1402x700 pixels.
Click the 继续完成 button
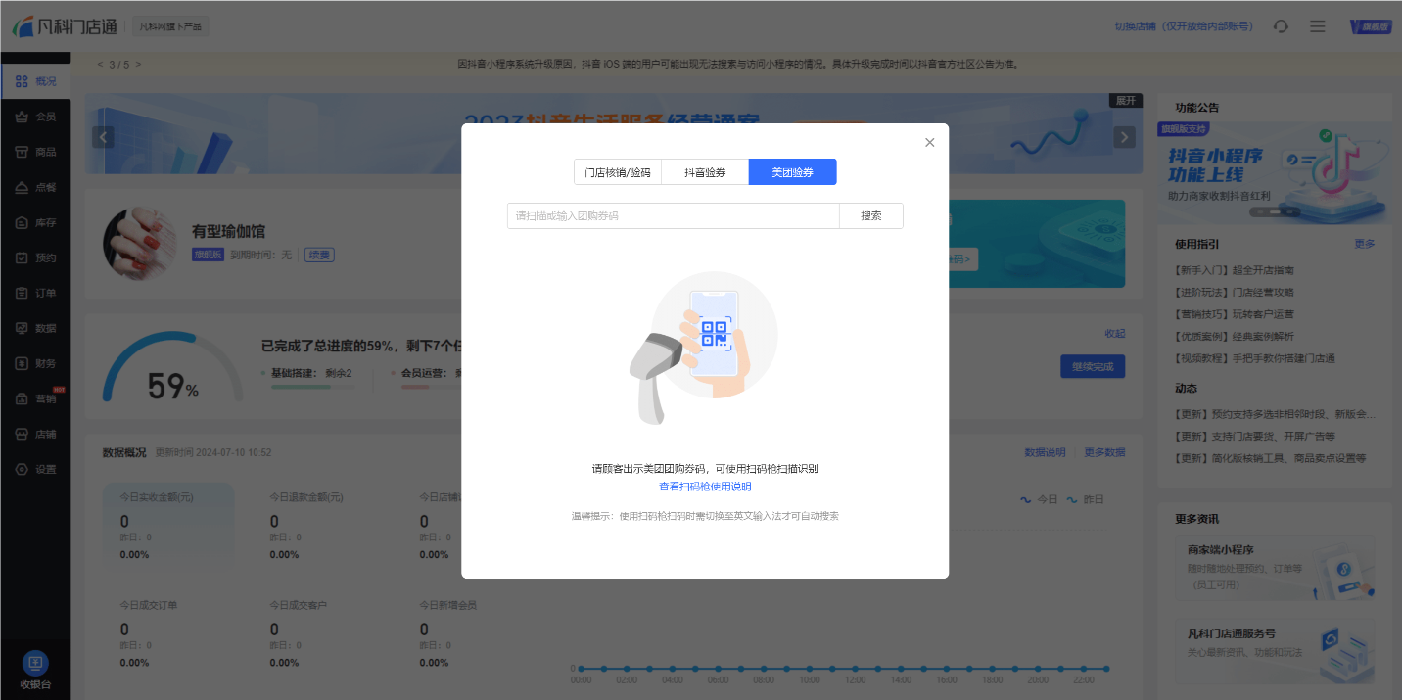1093,366
